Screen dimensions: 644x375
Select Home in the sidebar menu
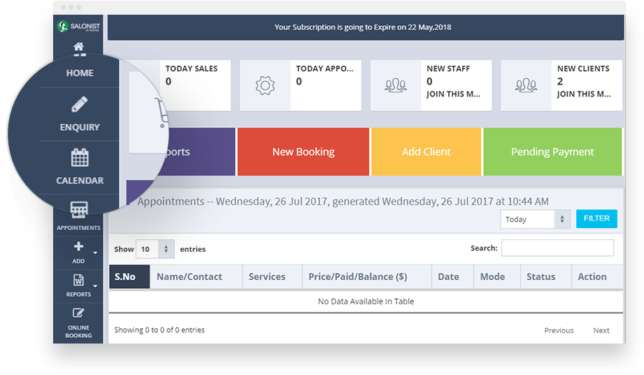point(80,73)
